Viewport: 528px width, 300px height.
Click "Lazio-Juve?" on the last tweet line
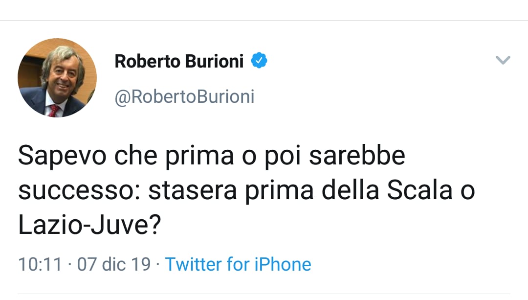(90, 225)
